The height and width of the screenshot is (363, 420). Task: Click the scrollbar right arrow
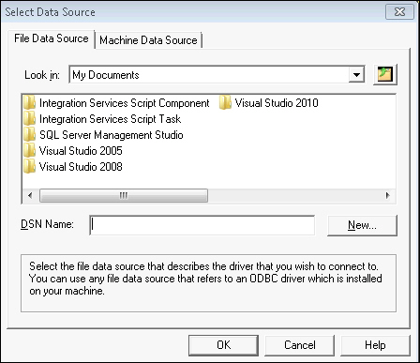388,196
